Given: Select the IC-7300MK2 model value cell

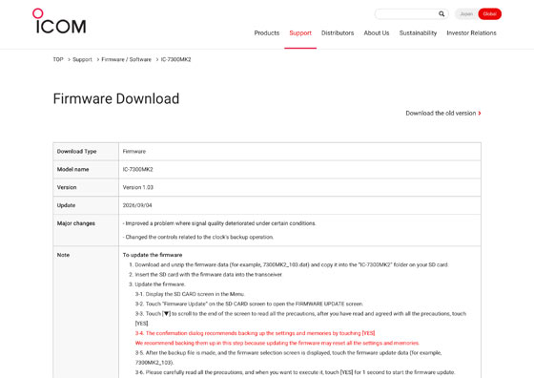Looking at the screenshot, I should pos(299,169).
